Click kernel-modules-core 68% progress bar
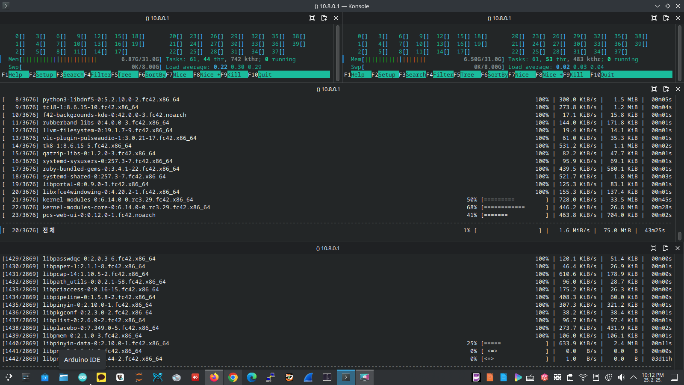This screenshot has width=684, height=385. [515, 207]
